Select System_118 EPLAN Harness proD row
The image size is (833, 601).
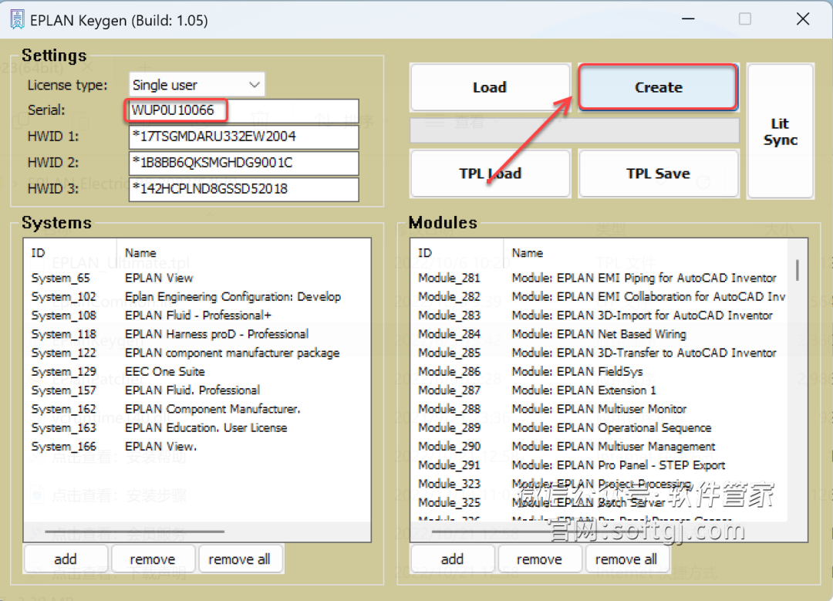click(197, 334)
